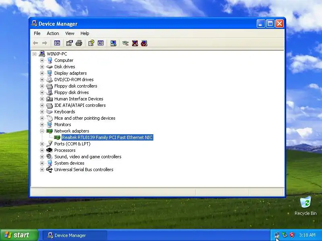This screenshot has width=322, height=241.
Task: Open the File menu
Action: (x=37, y=33)
